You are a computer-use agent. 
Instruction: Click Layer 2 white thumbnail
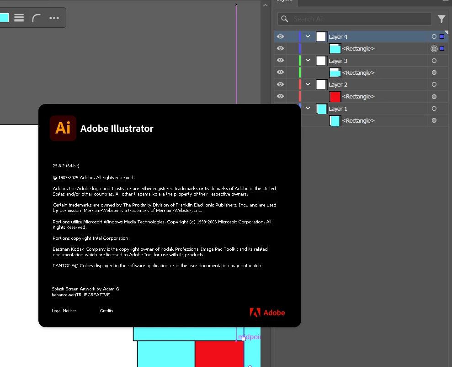(321, 85)
